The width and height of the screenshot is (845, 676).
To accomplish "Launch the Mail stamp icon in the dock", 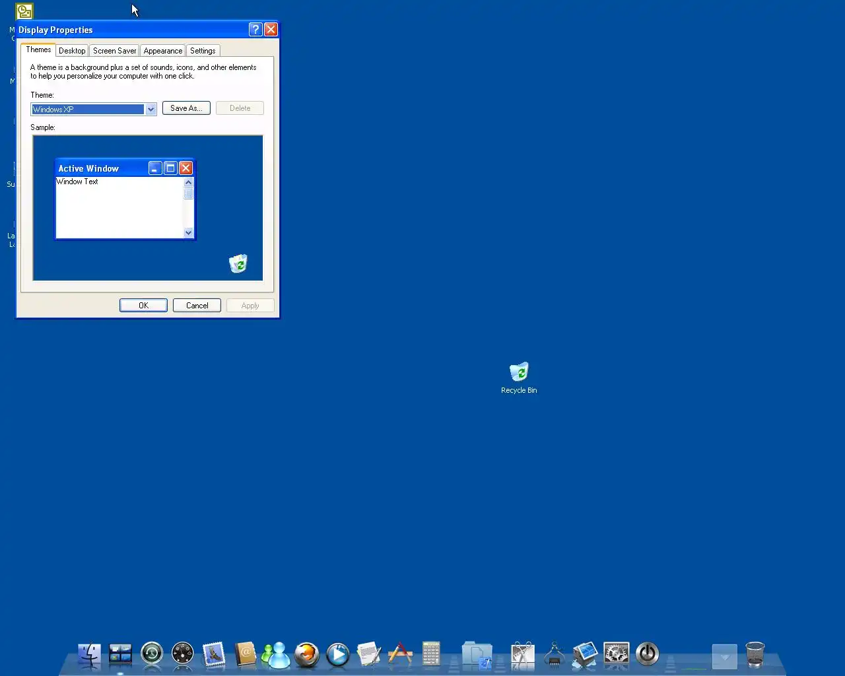I will pyautogui.click(x=214, y=654).
